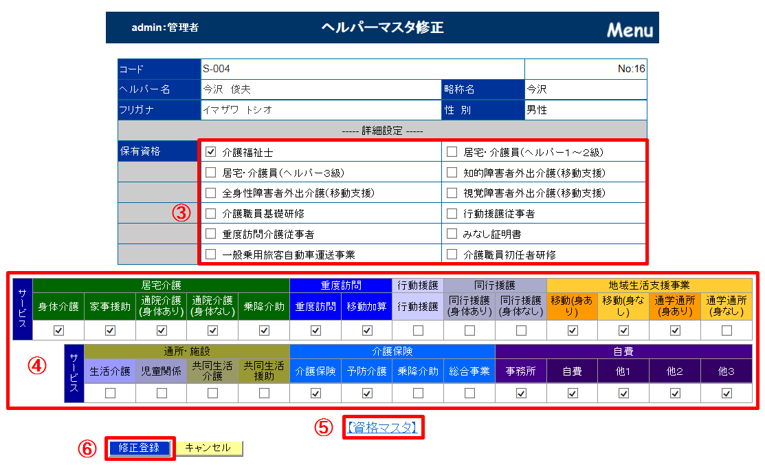
Task: Check the 生活介護 service checkbox
Action: point(110,393)
